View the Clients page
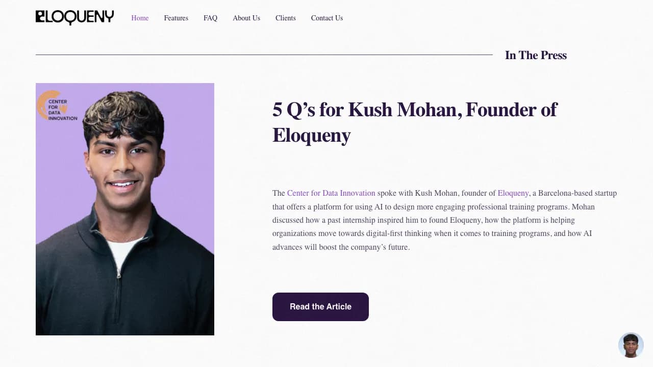This screenshot has height=367, width=653. click(x=285, y=18)
